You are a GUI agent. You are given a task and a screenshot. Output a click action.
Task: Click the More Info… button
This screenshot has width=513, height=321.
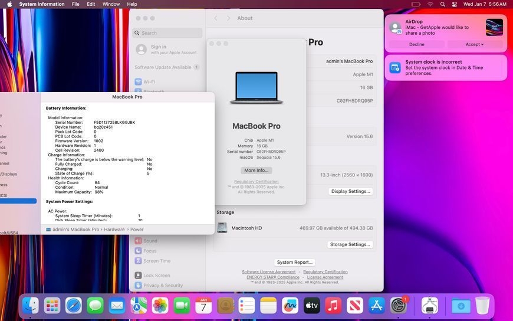coord(256,171)
